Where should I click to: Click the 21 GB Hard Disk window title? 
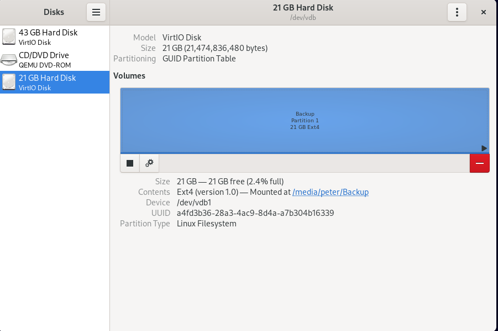tap(303, 8)
